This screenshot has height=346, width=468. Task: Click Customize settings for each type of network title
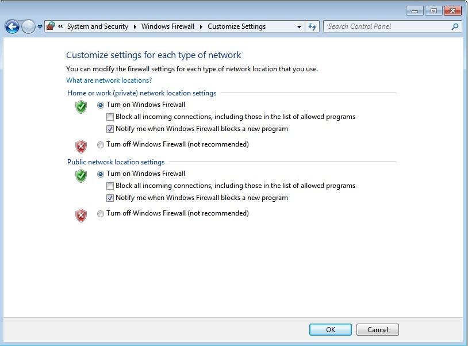click(154, 55)
